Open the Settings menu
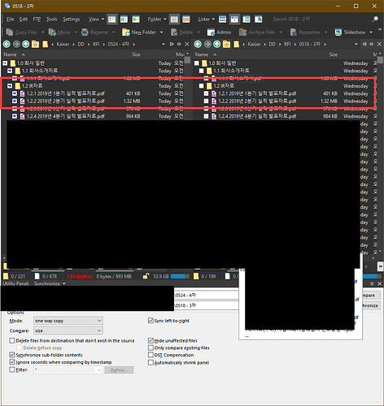The height and width of the screenshot is (406, 384). click(x=72, y=19)
